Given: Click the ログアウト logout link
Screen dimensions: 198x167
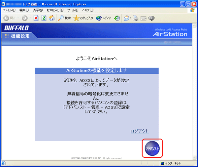Looking at the screenshot, I should pyautogui.click(x=140, y=131).
